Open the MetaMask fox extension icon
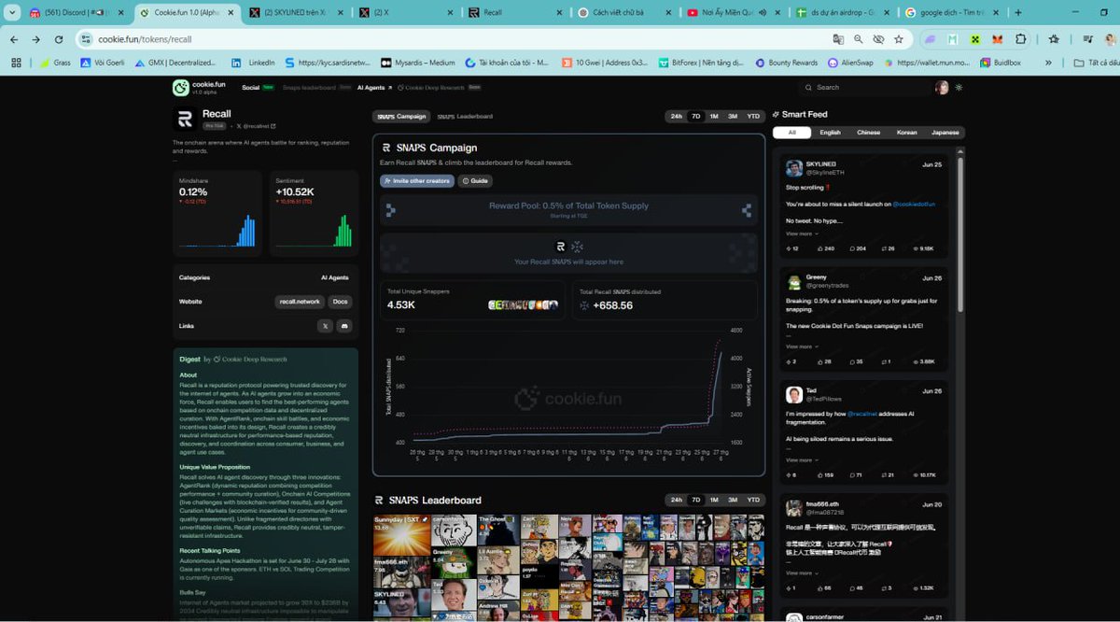Viewport: 1120px width, 622px height. point(998,39)
